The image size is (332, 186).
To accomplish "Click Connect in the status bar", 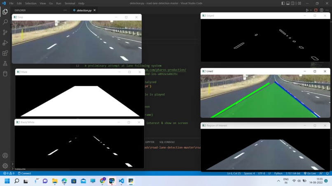I will (24, 173).
